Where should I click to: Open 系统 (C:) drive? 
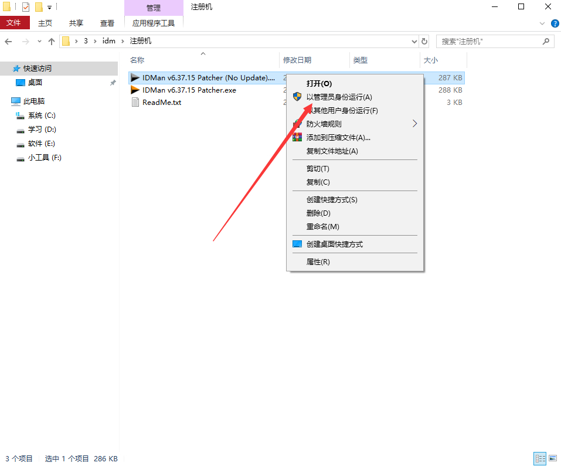tap(42, 115)
